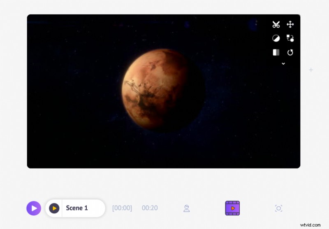329x229 pixels.
Task: Click the [00:00] start time marker
Action: pos(122,208)
